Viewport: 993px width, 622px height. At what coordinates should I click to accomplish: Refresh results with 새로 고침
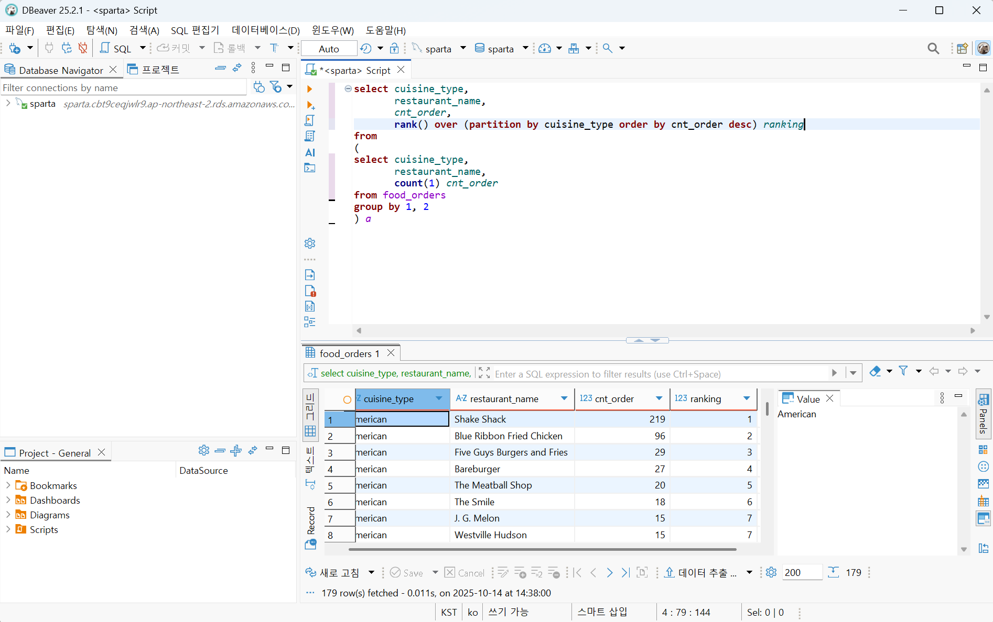pyautogui.click(x=333, y=573)
